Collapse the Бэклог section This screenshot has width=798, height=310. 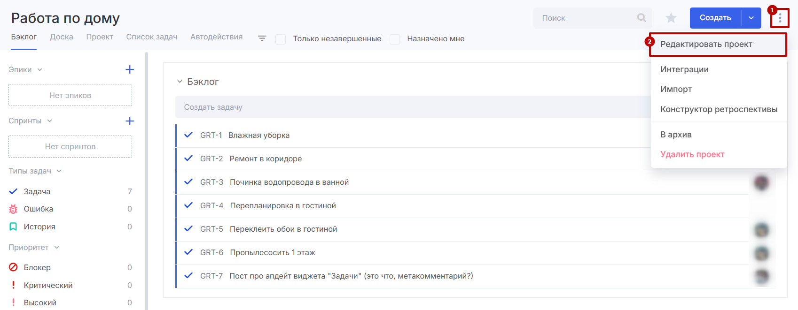[x=180, y=82]
